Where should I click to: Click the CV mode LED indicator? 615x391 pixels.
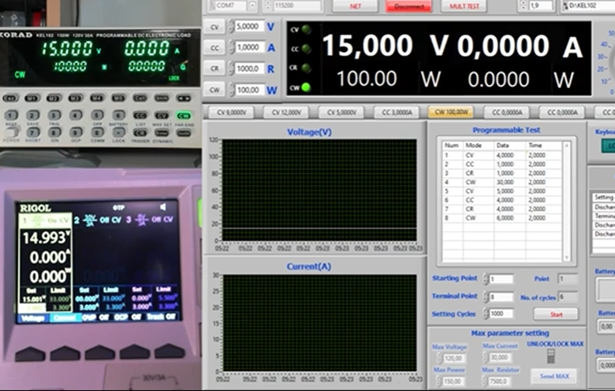pyautogui.click(x=305, y=29)
